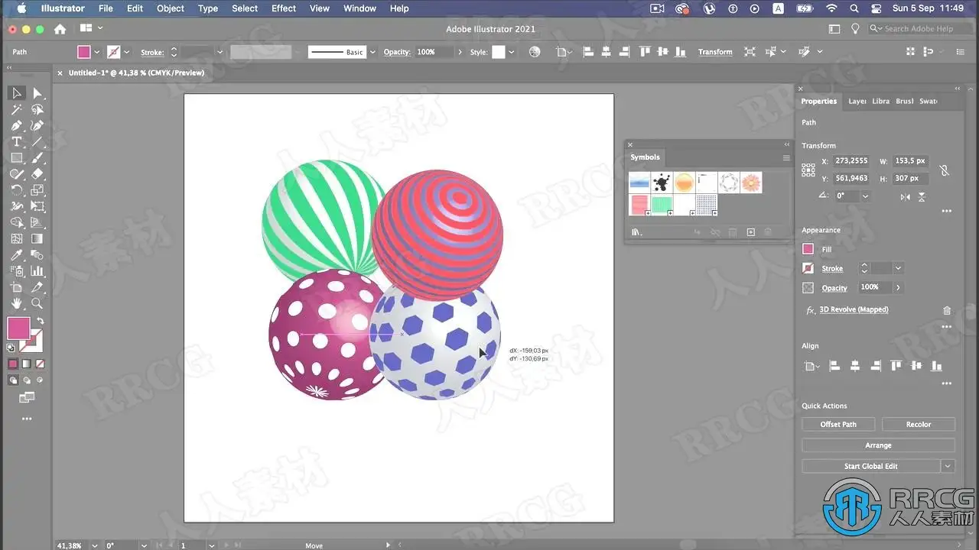Expand the rotation angle dropdown in Transform

tap(865, 196)
